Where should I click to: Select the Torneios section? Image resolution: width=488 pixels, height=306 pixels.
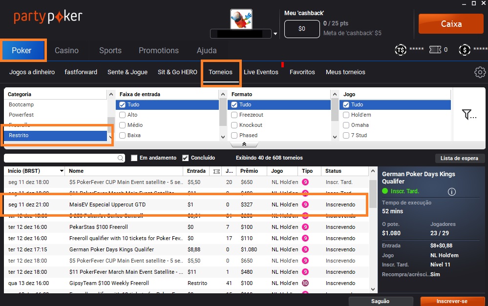(x=220, y=72)
